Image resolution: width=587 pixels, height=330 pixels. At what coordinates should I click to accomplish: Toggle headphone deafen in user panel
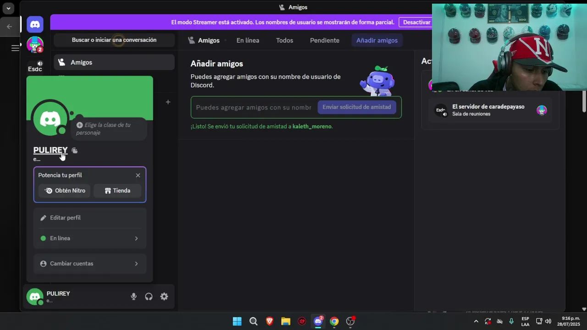tap(149, 297)
